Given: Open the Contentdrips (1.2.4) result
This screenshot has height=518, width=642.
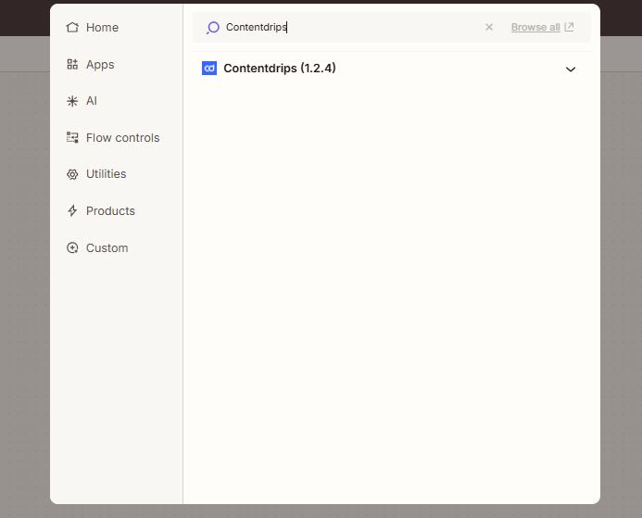Looking at the screenshot, I should [279, 69].
